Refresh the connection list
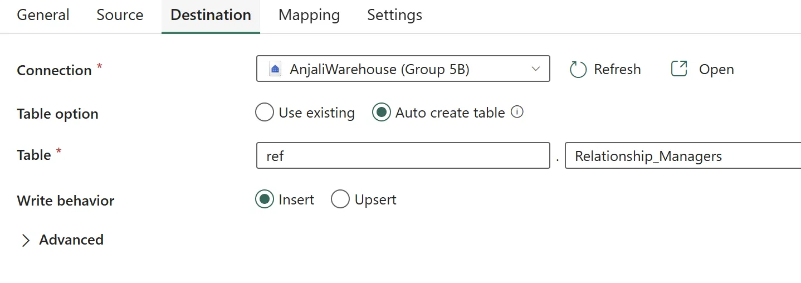801x283 pixels. tap(605, 70)
